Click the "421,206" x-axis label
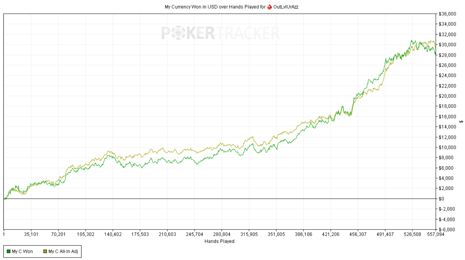 331,234
